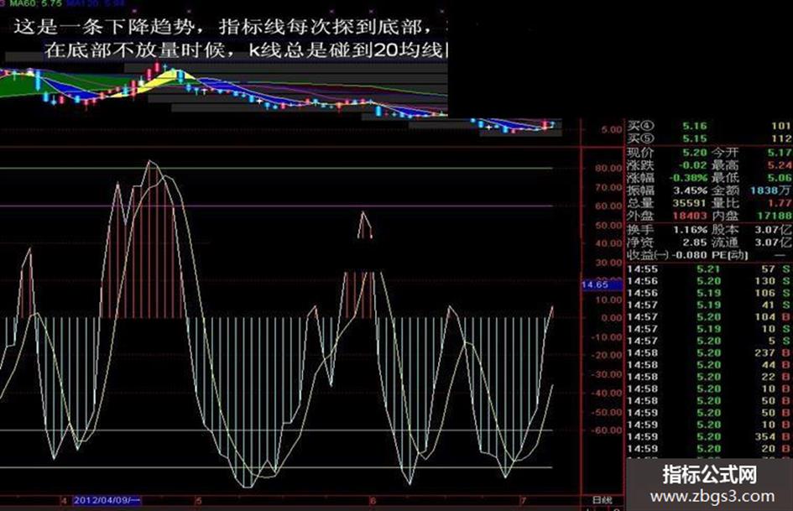793x511 pixels.
Task: Select the 14:59 trade row with volume 20
Action: (x=709, y=449)
